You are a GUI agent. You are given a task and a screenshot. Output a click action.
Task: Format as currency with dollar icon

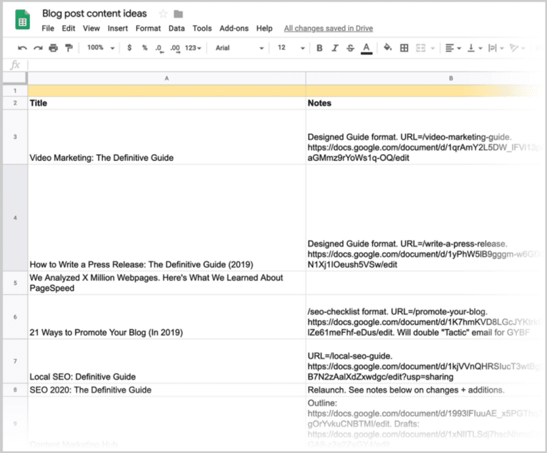pyautogui.click(x=129, y=48)
